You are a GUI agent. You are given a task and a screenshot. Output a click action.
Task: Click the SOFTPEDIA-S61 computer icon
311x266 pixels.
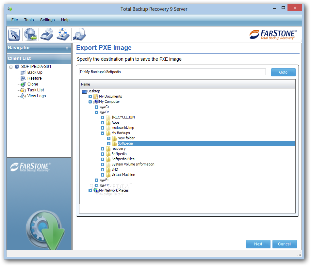pos(17,67)
